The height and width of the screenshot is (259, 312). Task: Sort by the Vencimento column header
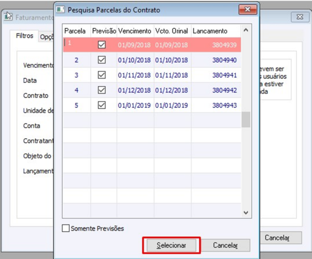pyautogui.click(x=135, y=31)
